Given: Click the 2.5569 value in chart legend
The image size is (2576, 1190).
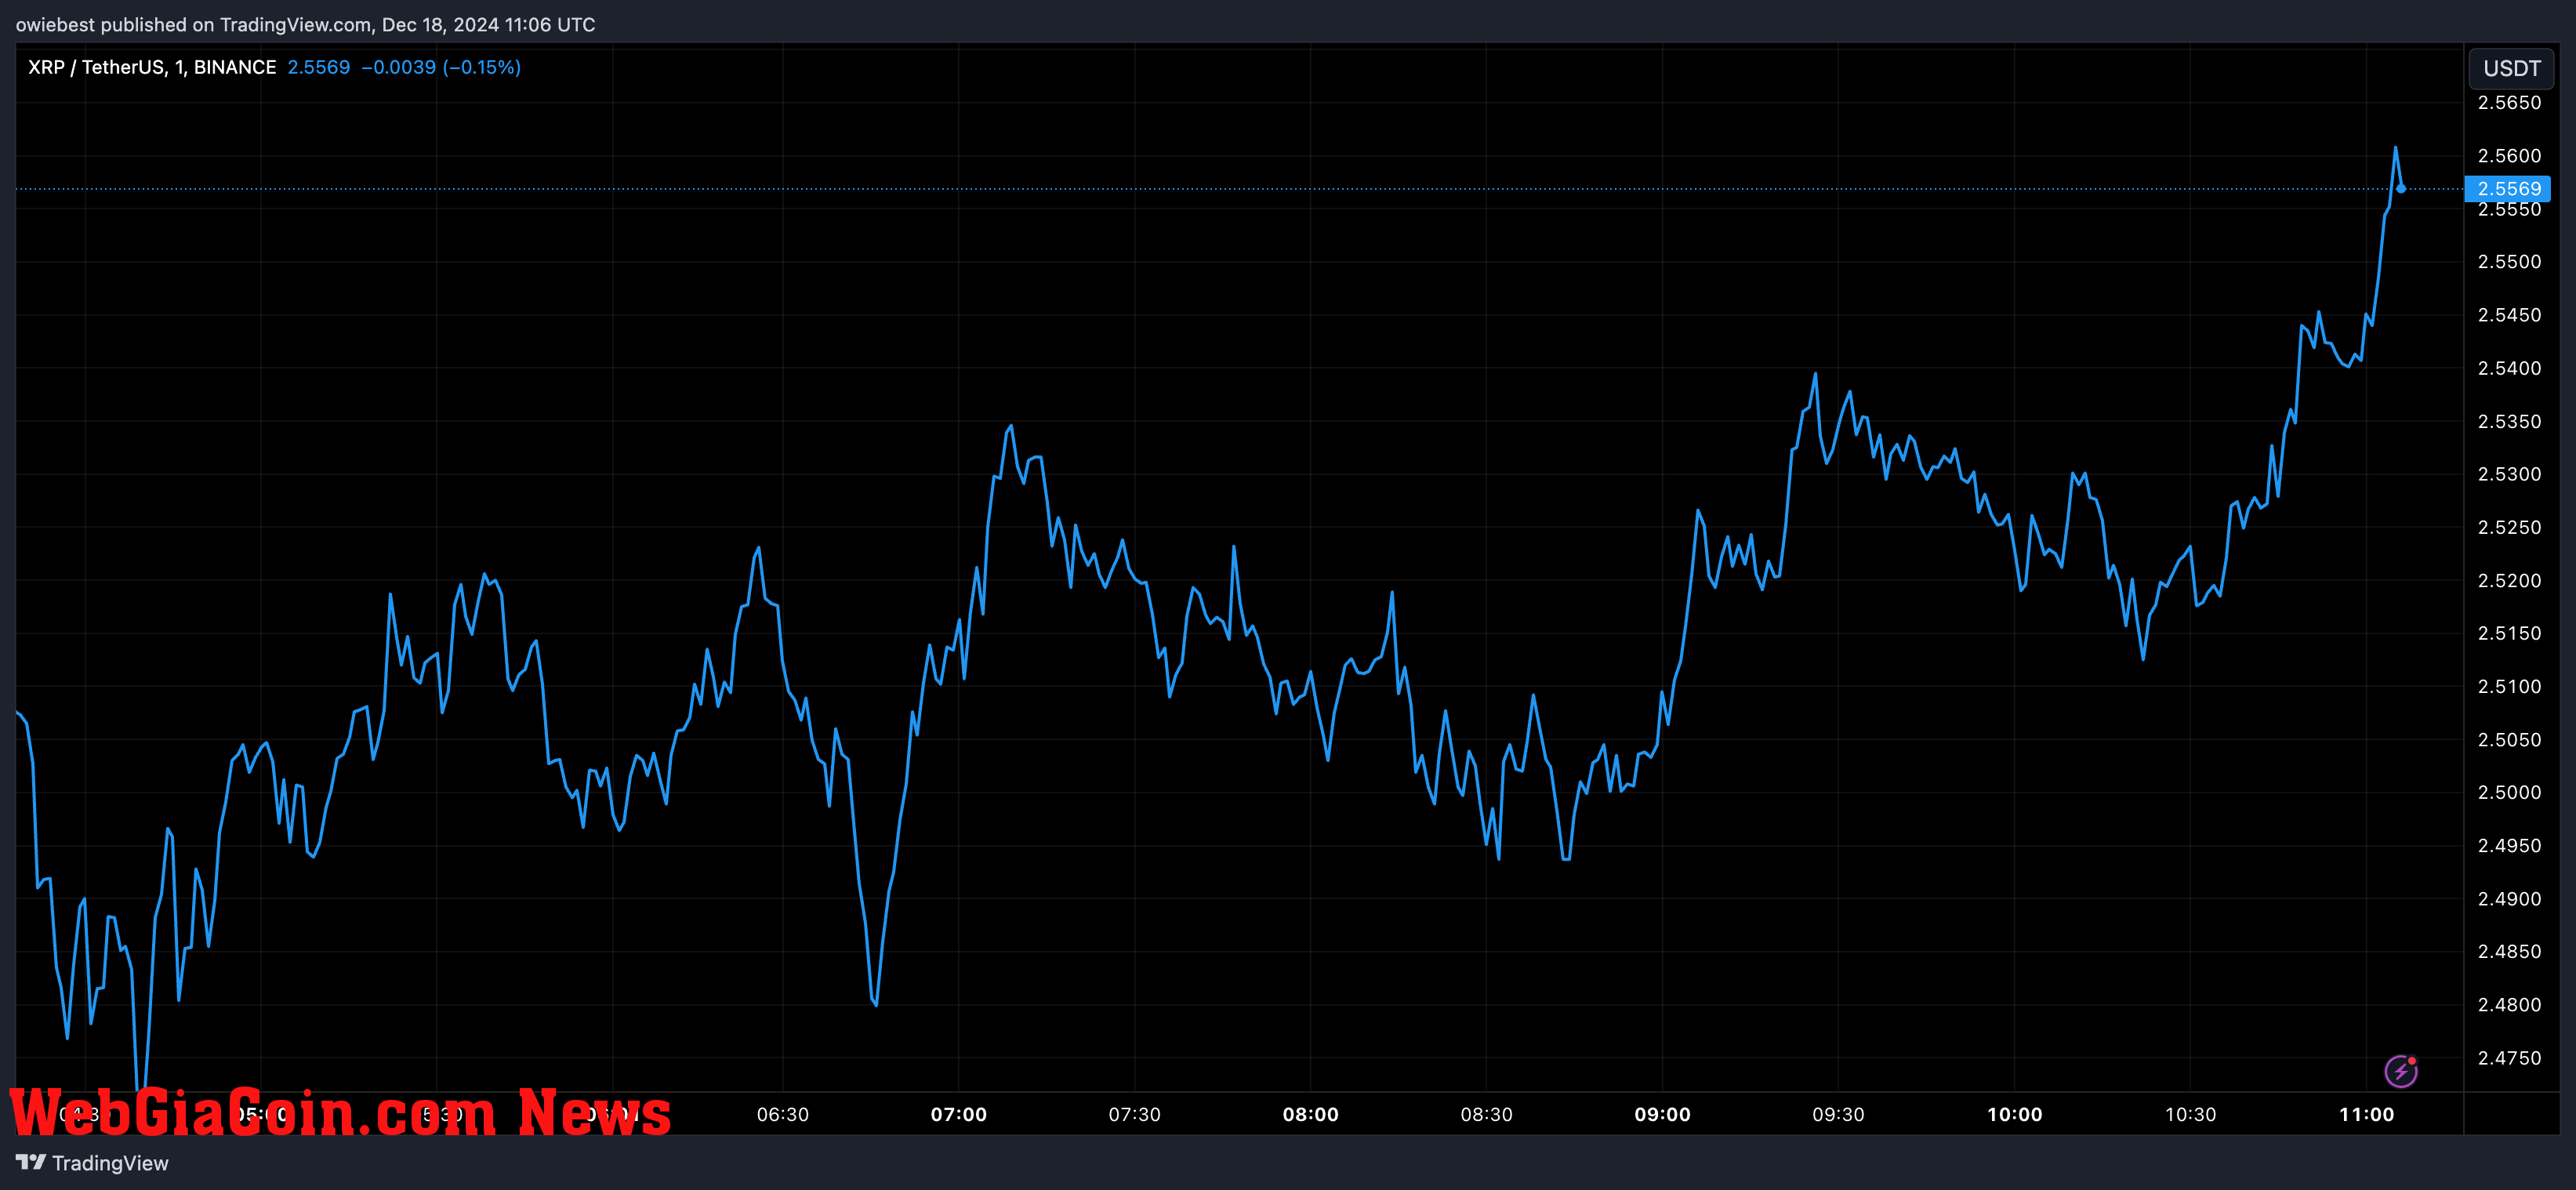Looking at the screenshot, I should (319, 67).
